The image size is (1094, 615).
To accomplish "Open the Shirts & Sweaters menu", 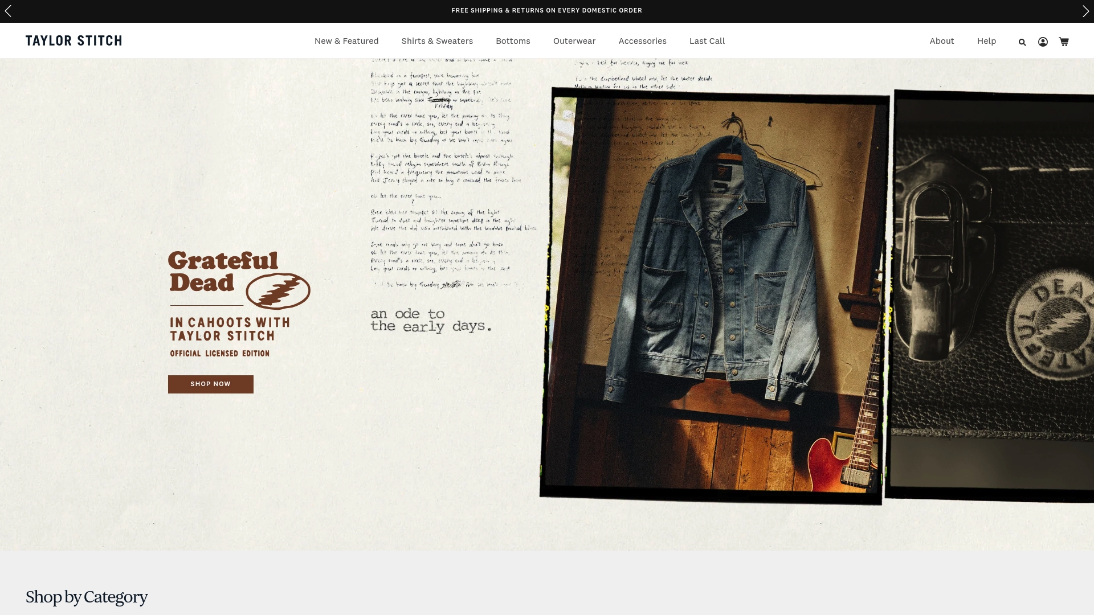I will pos(437,41).
